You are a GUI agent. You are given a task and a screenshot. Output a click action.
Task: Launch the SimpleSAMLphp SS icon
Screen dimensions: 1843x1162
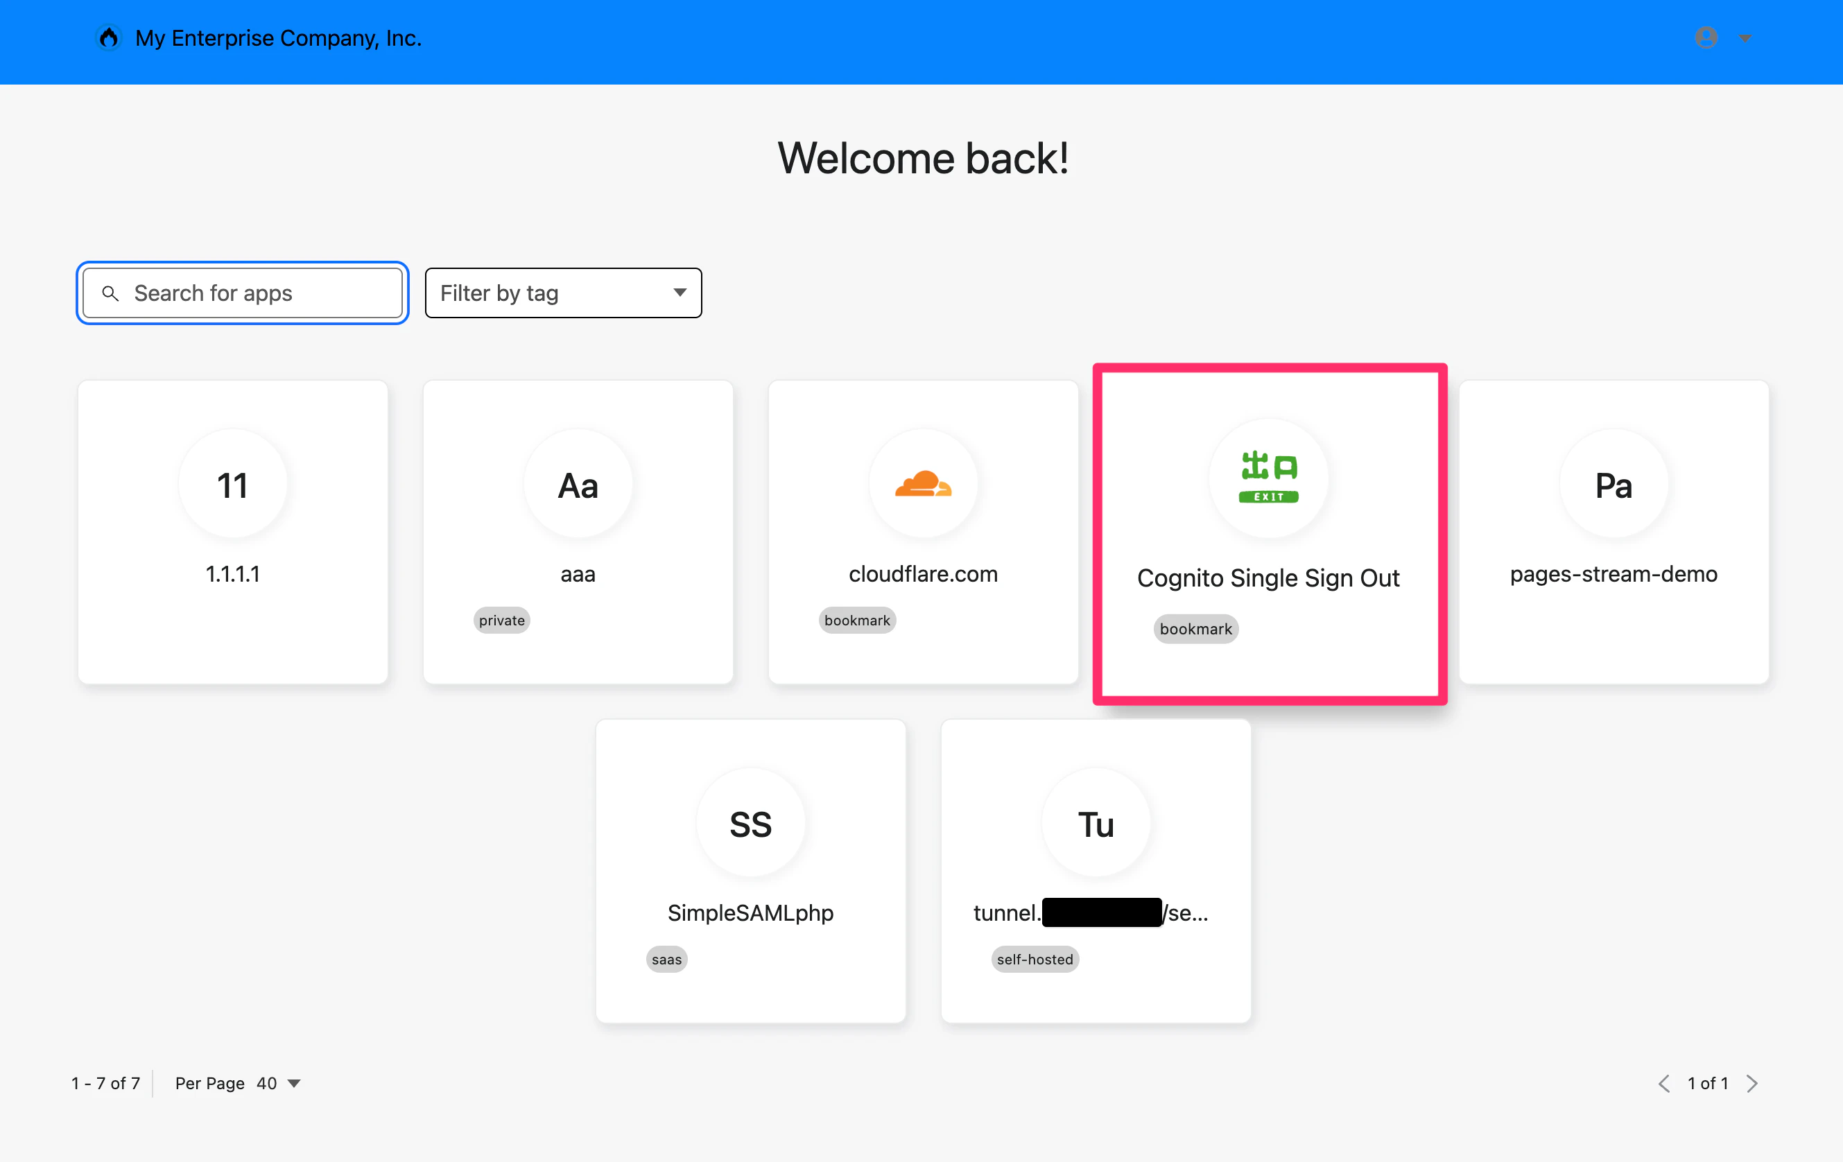(751, 824)
